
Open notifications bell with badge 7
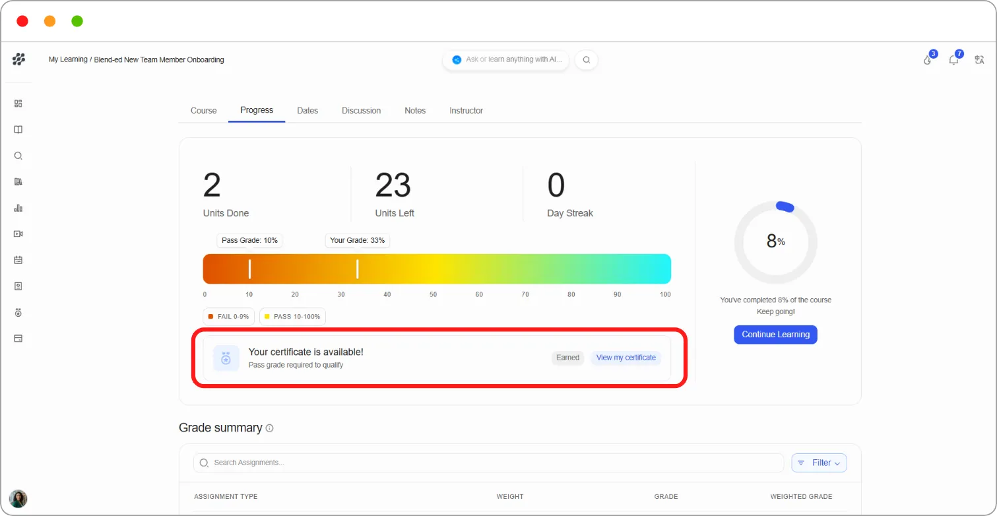tap(953, 60)
